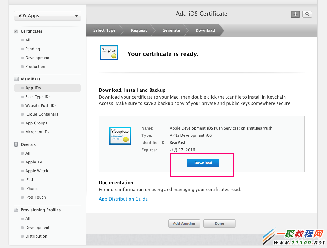Open the App Distribution Guide link
Image resolution: width=327 pixels, height=248 pixels.
[x=123, y=199]
